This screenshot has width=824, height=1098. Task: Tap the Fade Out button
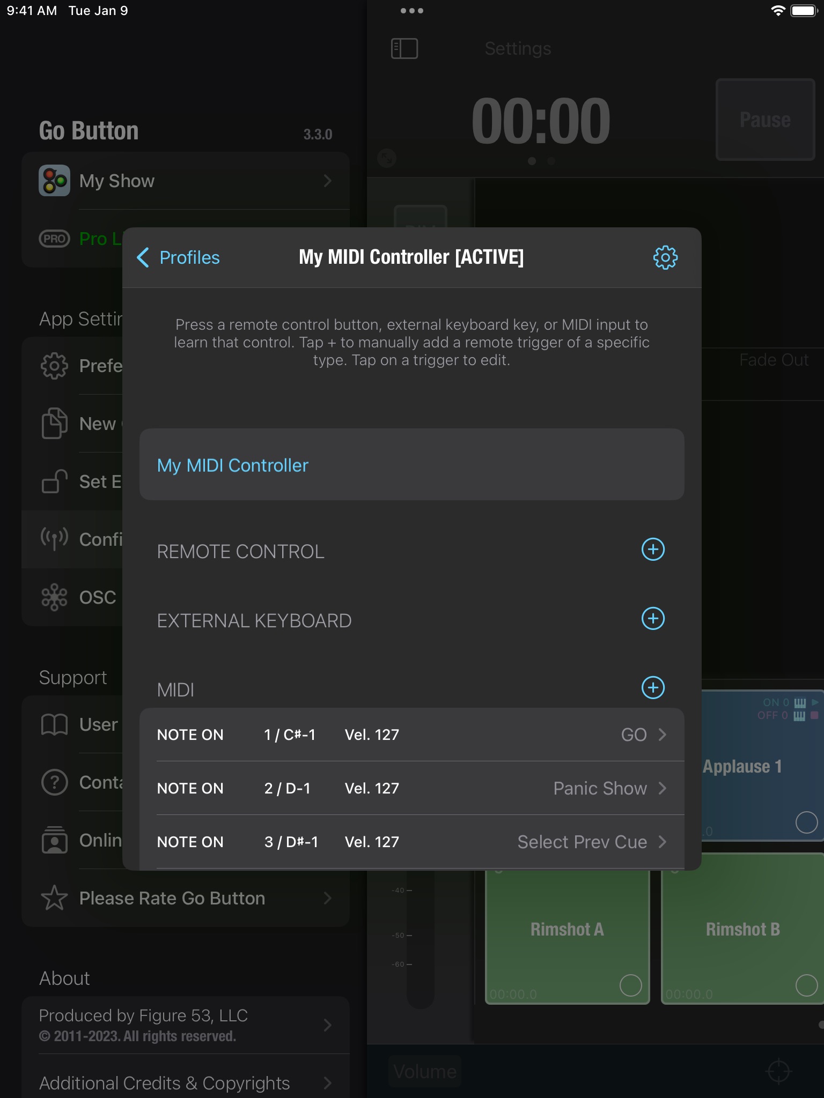pos(774,360)
